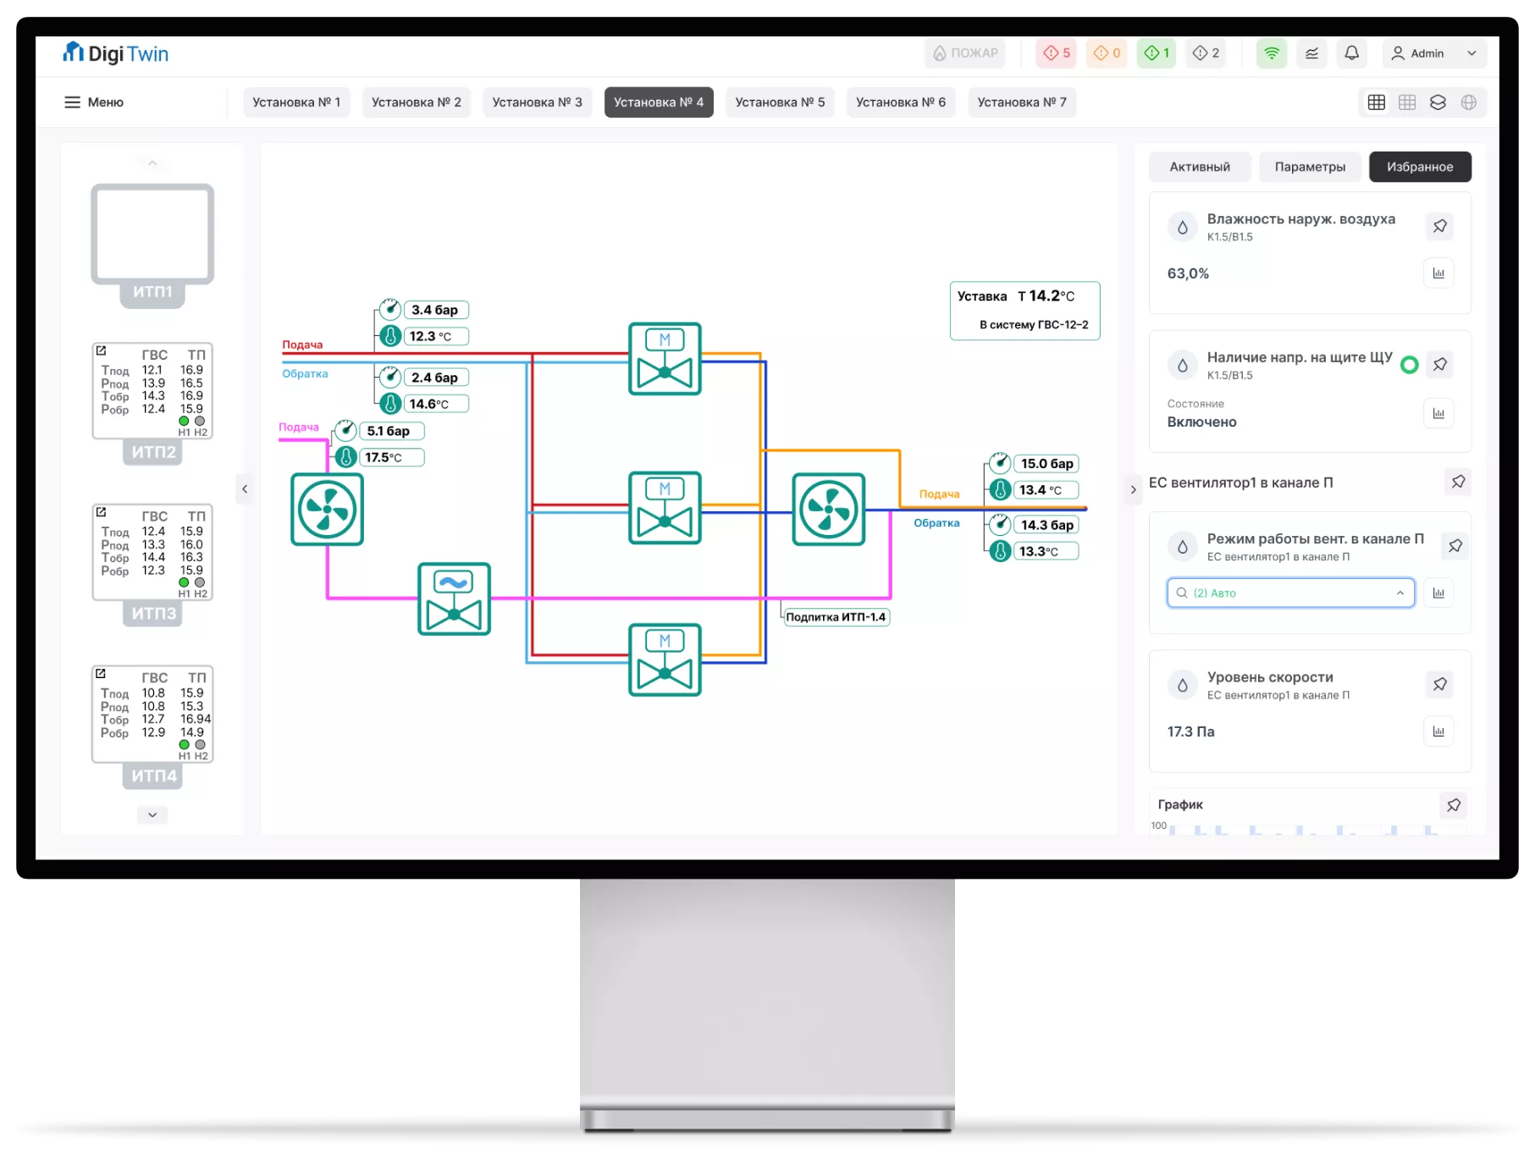
Task: Expand the Admin user menu
Action: [x=1434, y=53]
